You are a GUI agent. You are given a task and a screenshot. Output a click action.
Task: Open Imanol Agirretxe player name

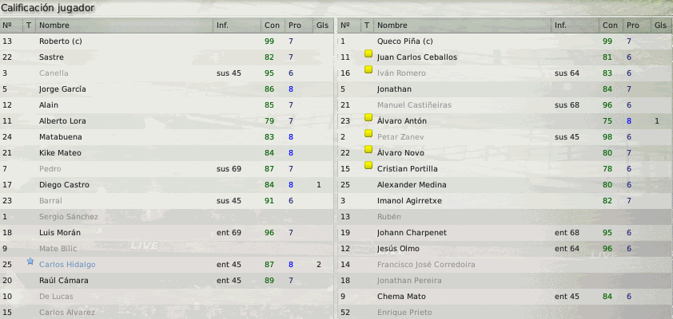[409, 201]
